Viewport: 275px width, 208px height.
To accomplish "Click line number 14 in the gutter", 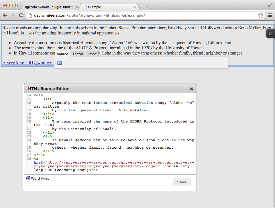I will (x=29, y=95).
